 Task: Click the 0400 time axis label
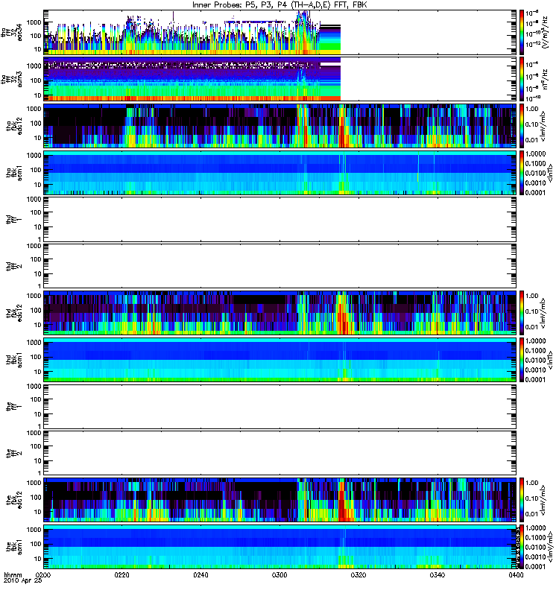click(x=516, y=574)
